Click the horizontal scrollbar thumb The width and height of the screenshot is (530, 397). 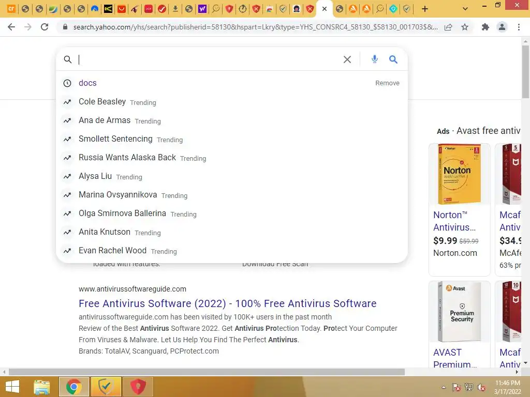[x=207, y=372]
